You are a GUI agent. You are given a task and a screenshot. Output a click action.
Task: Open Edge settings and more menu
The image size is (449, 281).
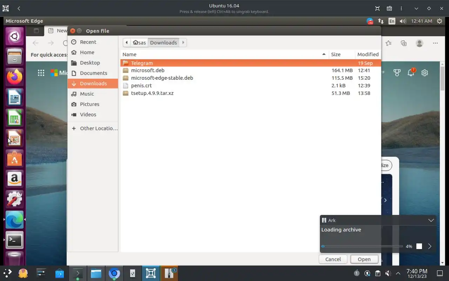click(x=435, y=43)
